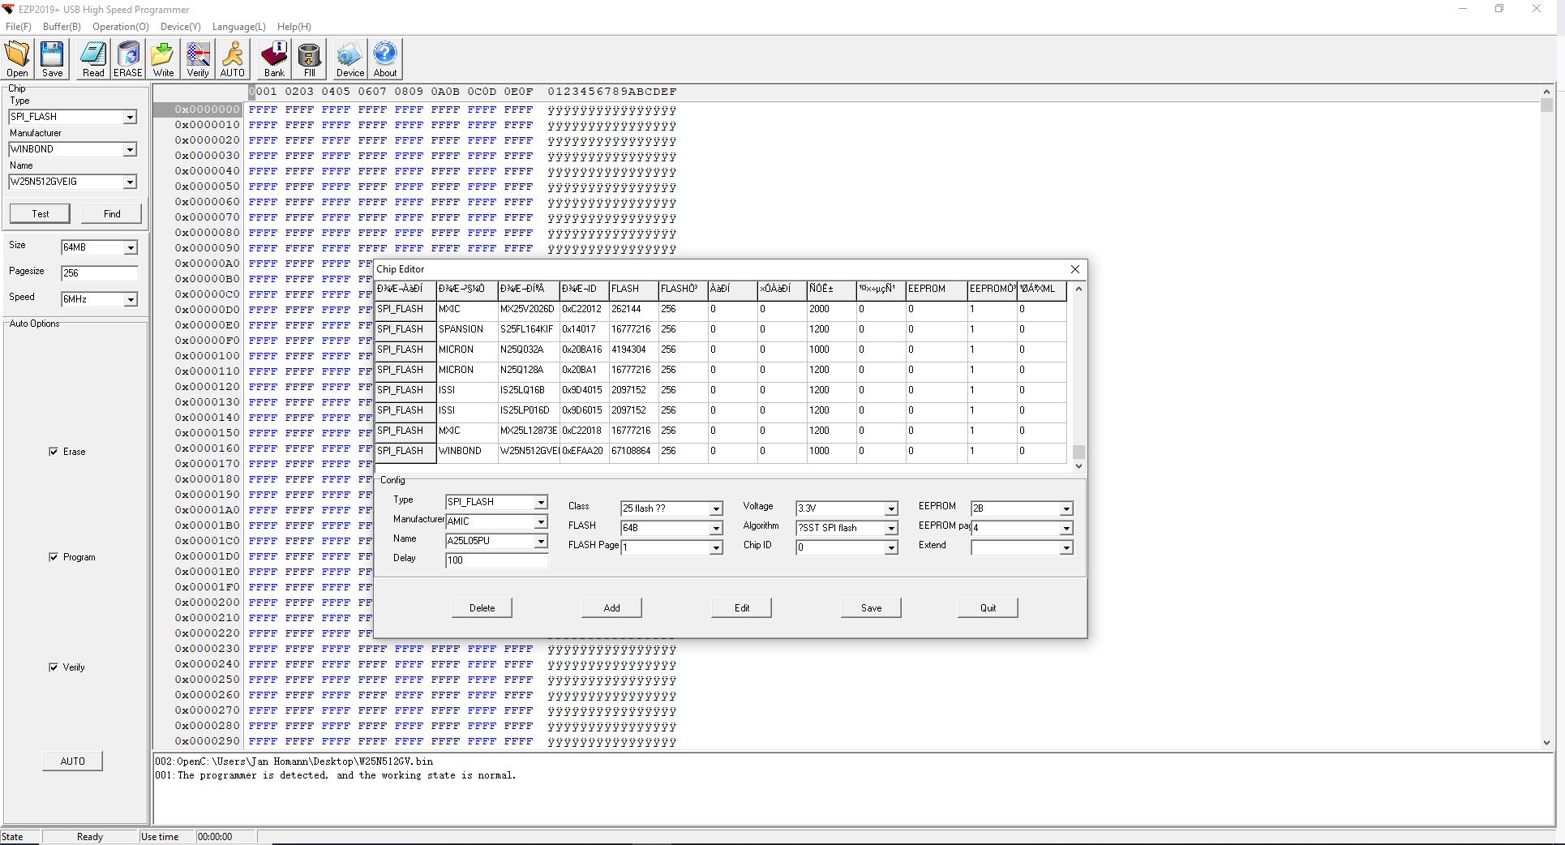Click the Fill buffer toolbar icon
This screenshot has height=845, width=1565.
pos(309,59)
